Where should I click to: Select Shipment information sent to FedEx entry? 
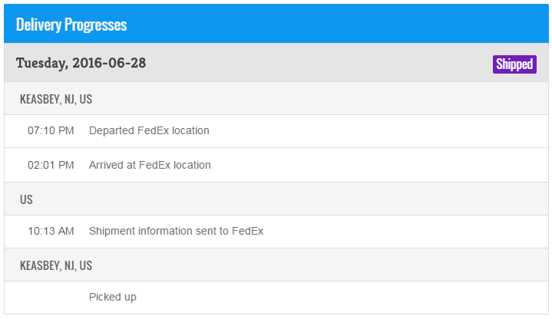(176, 231)
